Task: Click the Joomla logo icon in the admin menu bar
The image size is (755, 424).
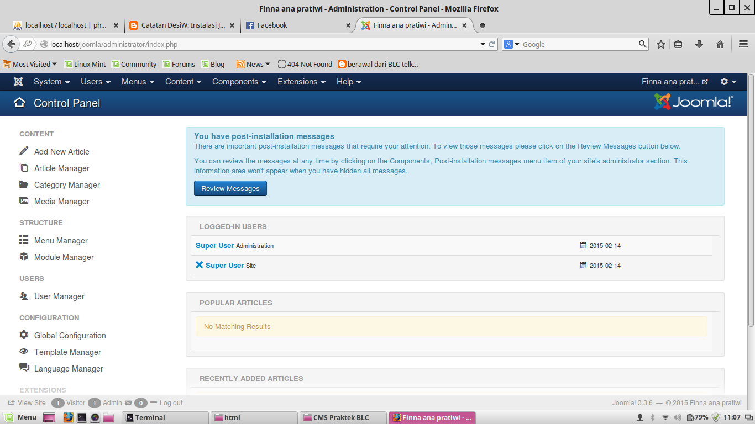Action: [x=18, y=82]
